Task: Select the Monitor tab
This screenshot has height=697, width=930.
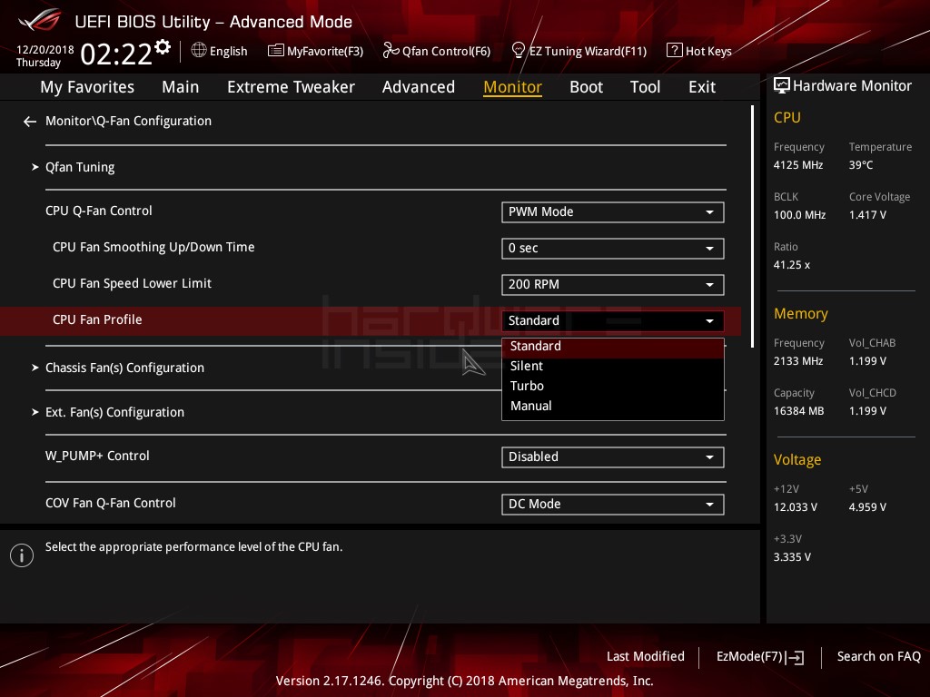Action: 512,87
